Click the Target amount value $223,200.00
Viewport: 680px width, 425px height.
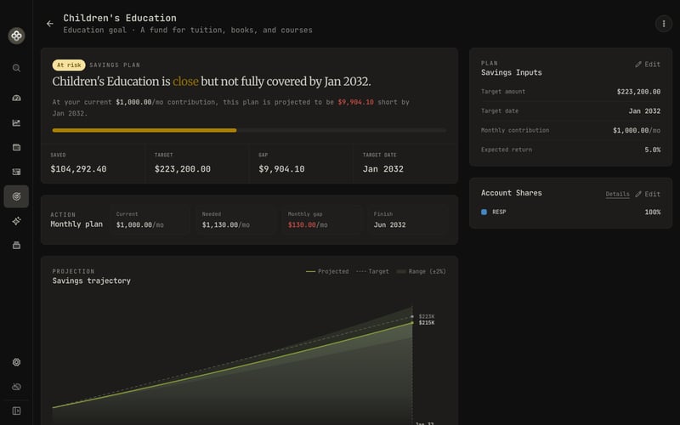click(638, 92)
